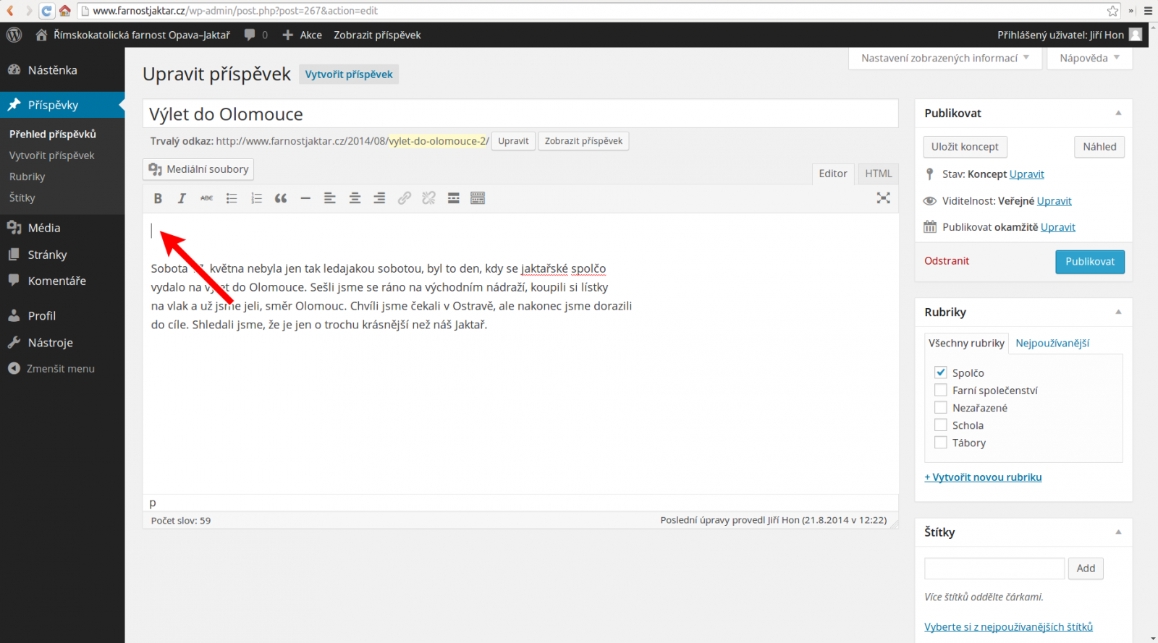Align text left

(330, 198)
